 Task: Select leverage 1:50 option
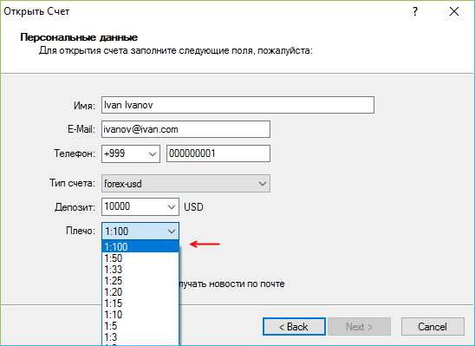[140, 258]
